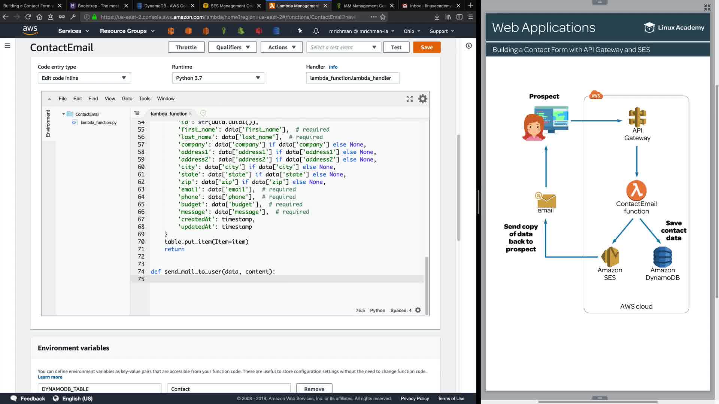Click the Learn more link

[x=50, y=377]
